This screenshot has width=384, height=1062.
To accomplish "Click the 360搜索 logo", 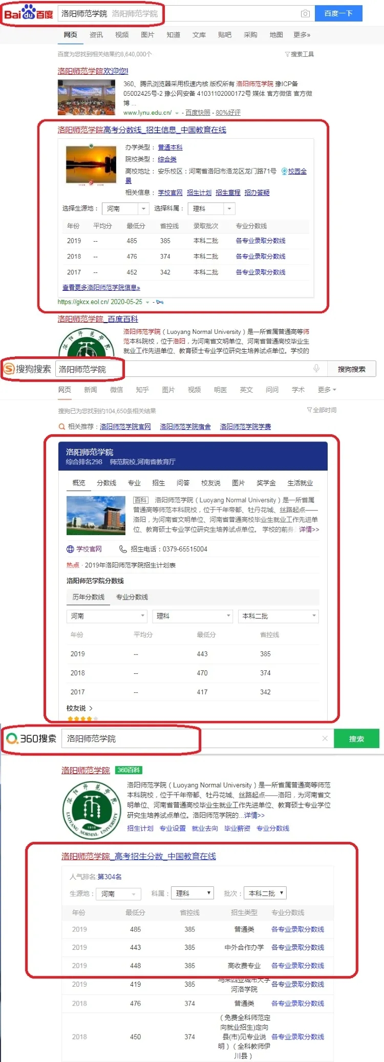I will (31, 738).
